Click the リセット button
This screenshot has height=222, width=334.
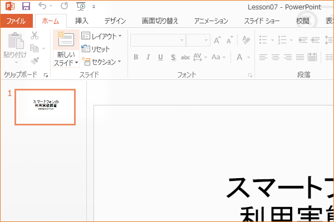coord(95,49)
